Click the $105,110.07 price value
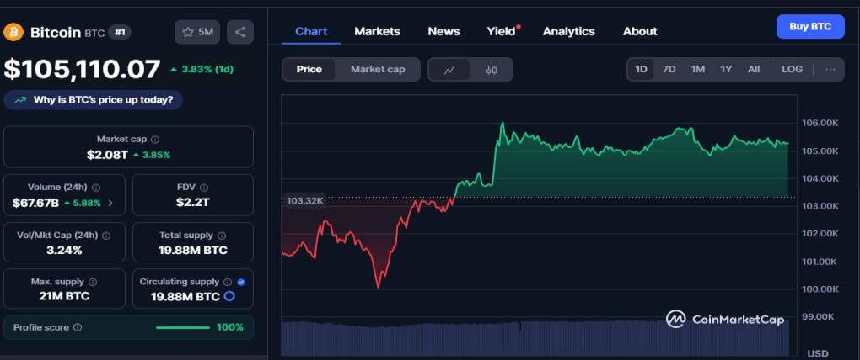This screenshot has height=360, width=860. tap(83, 69)
